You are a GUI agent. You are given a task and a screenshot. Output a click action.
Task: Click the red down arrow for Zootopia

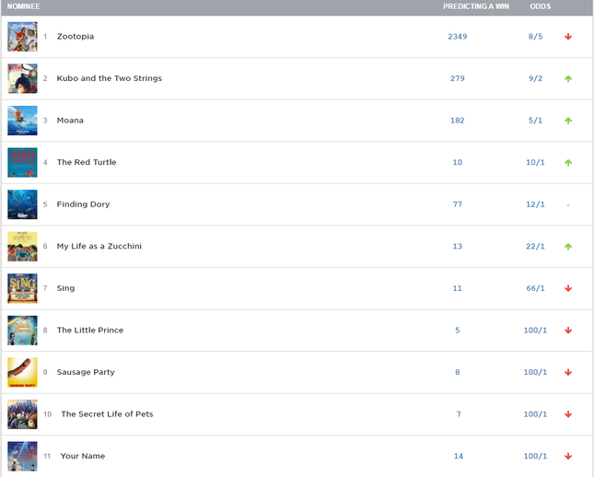click(568, 36)
